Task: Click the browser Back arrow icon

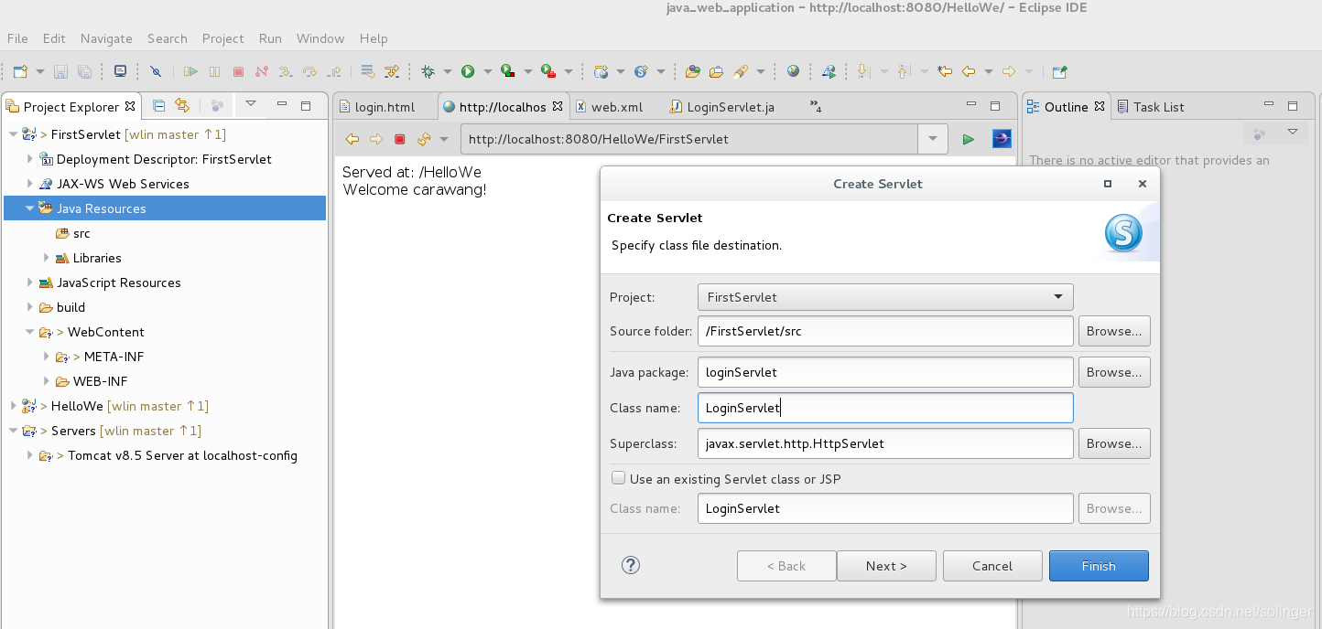Action: [x=352, y=139]
